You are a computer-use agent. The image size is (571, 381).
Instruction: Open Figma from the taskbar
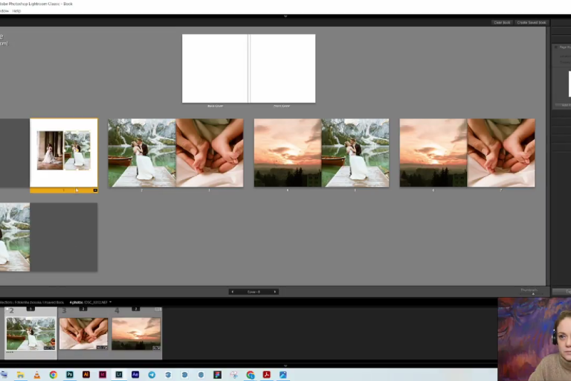click(217, 374)
